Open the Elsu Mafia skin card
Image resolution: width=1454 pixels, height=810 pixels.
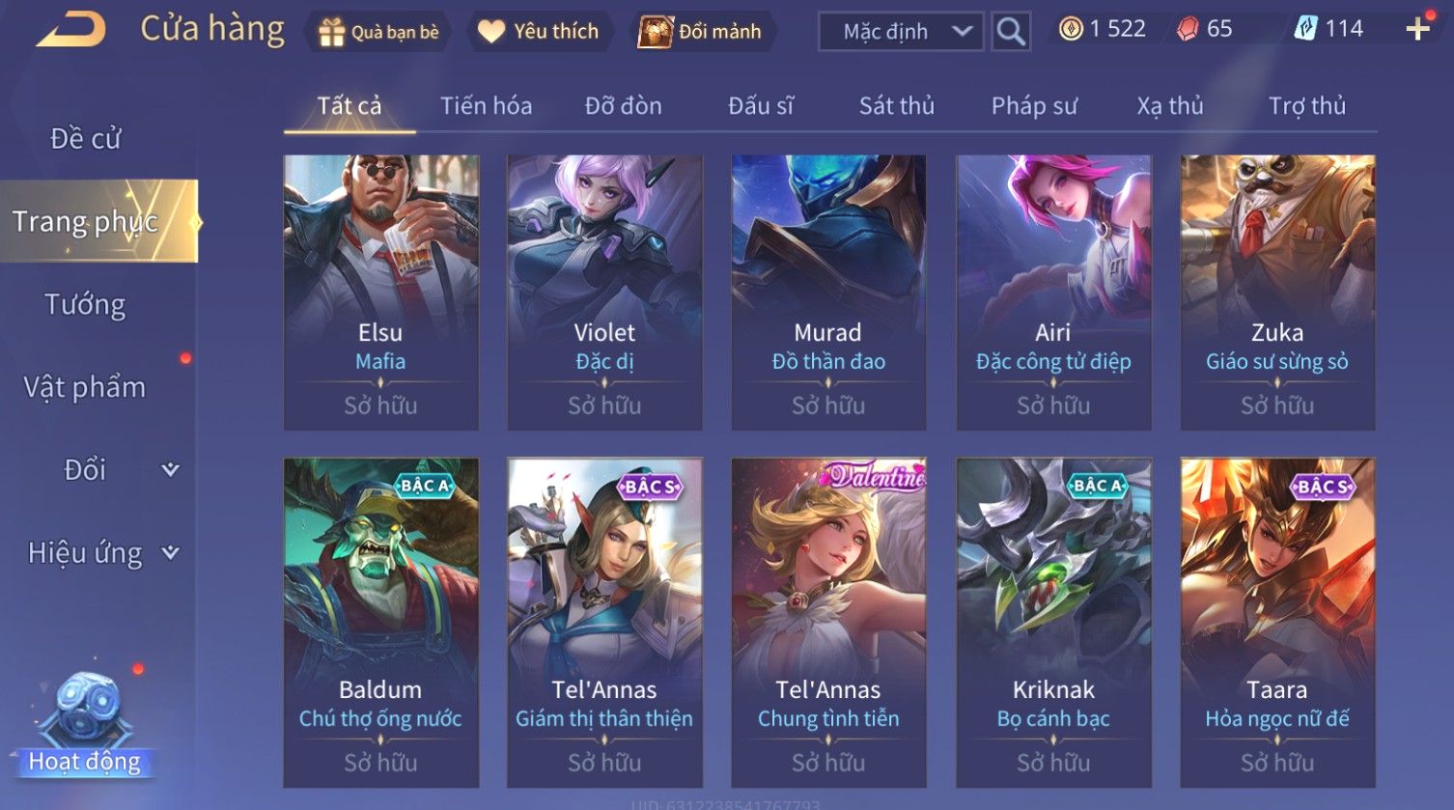pyautogui.click(x=380, y=293)
